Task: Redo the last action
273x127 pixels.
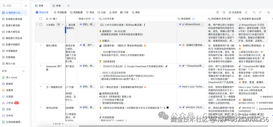Action: pyautogui.click(x=260, y=13)
